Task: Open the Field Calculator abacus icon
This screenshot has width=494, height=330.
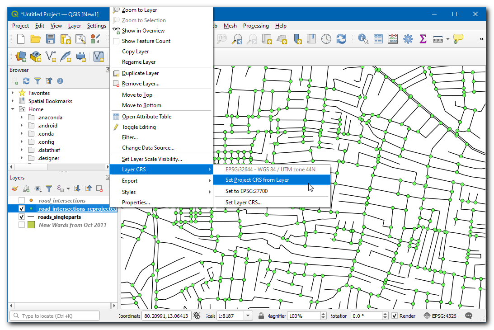Action: 393,39
